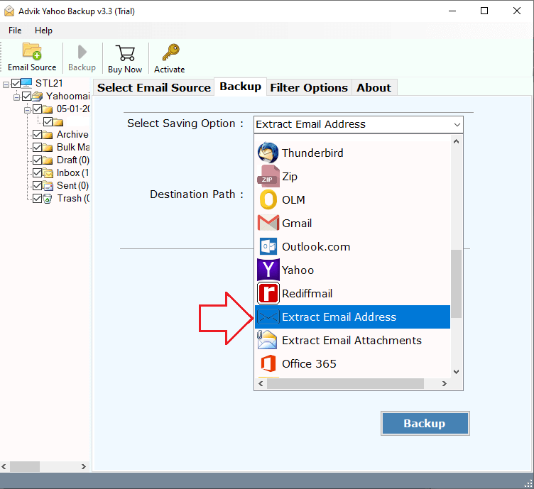The width and height of the screenshot is (534, 489).
Task: Open the Select Saving Option dropdown arrow
Action: 457,124
